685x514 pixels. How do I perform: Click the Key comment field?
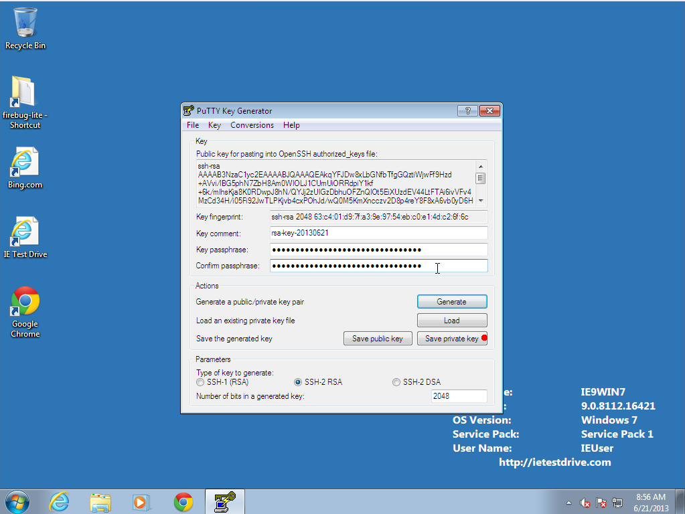click(378, 233)
